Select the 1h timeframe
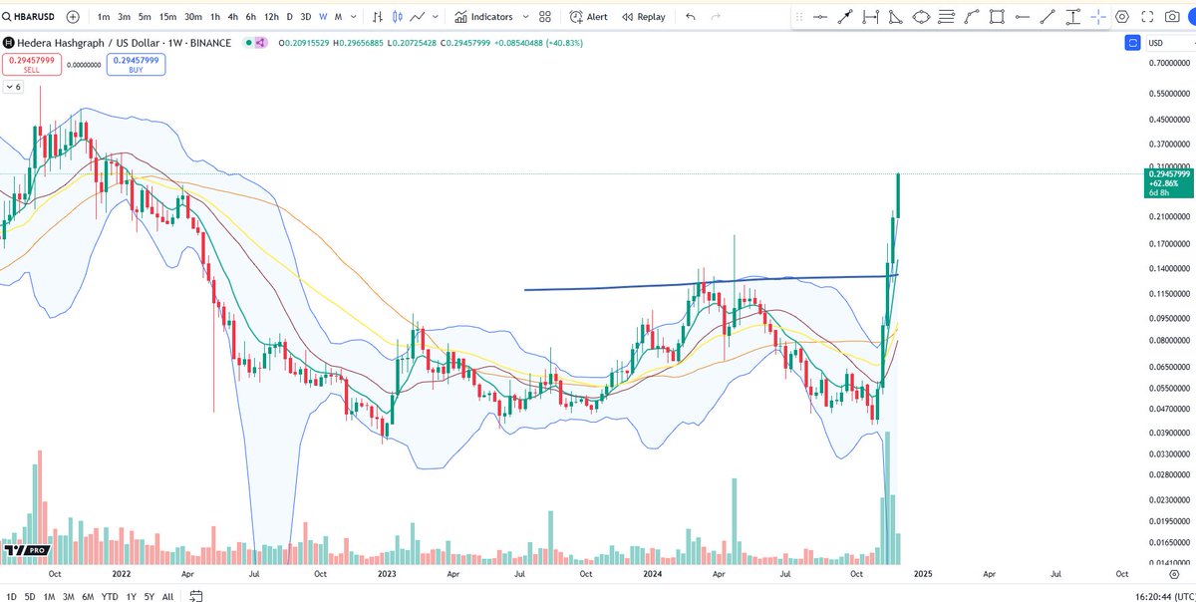 215,17
